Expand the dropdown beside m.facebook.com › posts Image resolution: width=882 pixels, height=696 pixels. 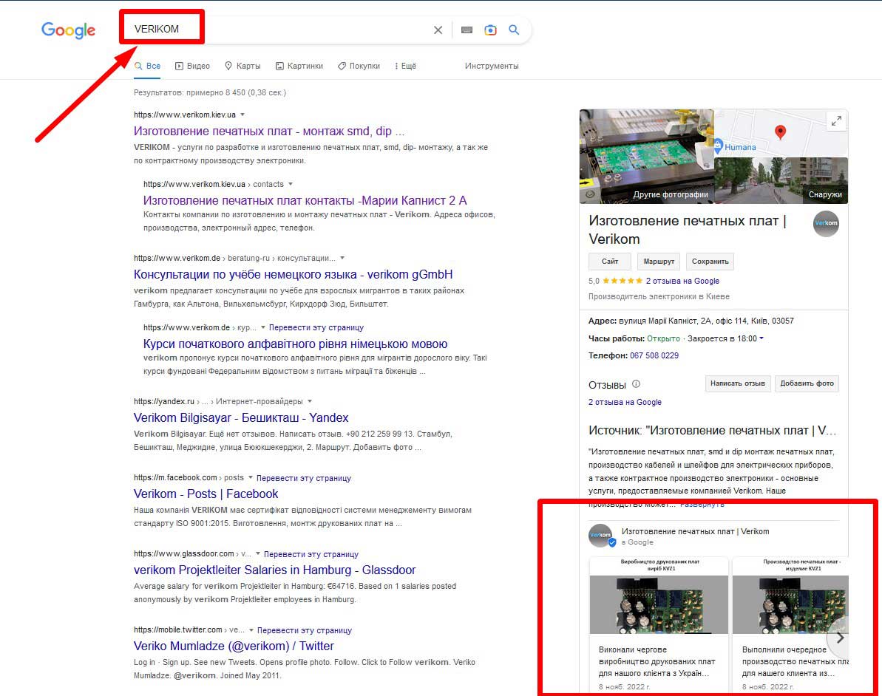[251, 478]
